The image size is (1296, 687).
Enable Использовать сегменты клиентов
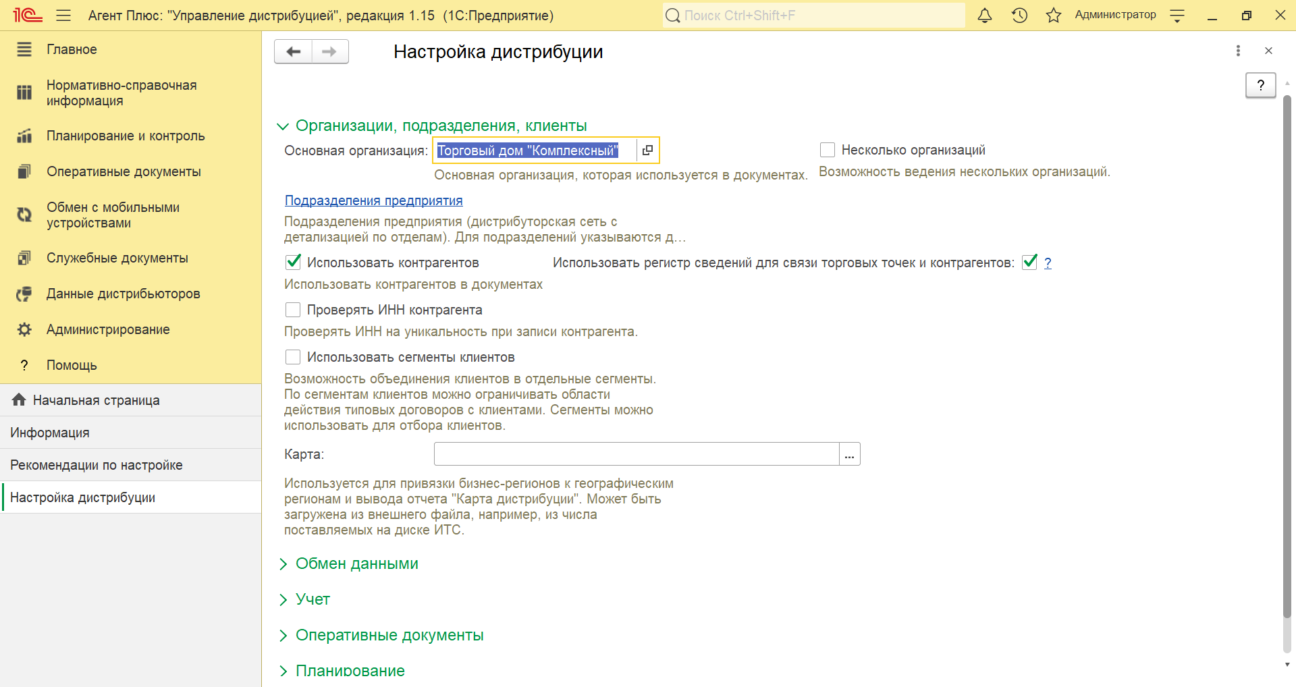click(x=293, y=357)
